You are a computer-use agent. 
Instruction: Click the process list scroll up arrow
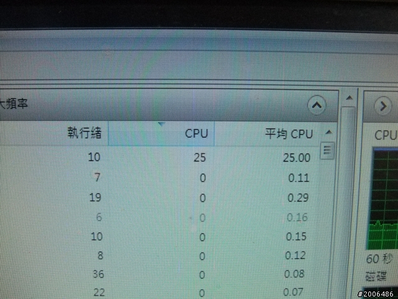(328, 132)
